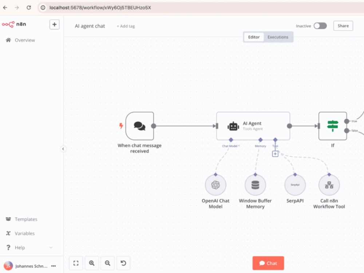Open Templates in the sidebar
The image size is (364, 273).
click(26, 219)
